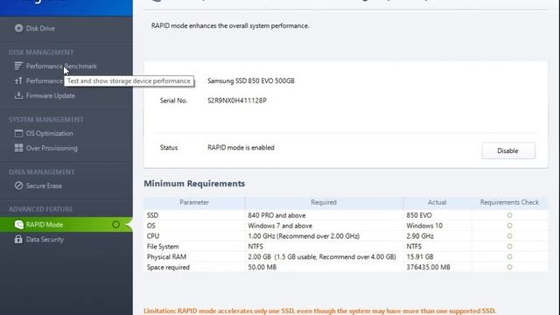Click the '376435.00 MB' actual value

428,267
